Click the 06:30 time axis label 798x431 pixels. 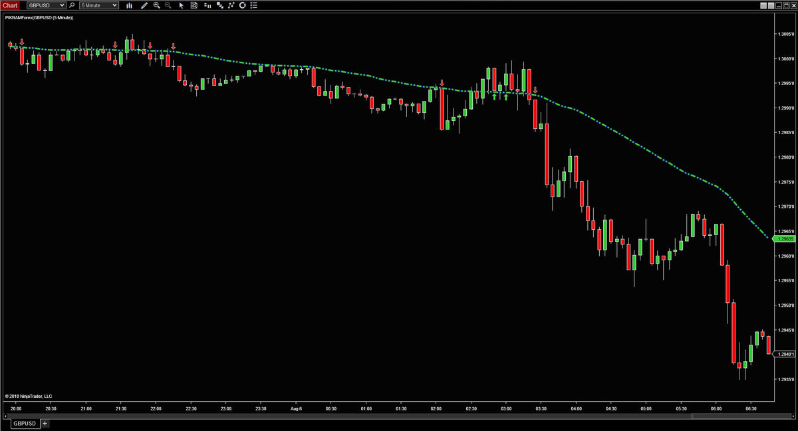click(751, 408)
